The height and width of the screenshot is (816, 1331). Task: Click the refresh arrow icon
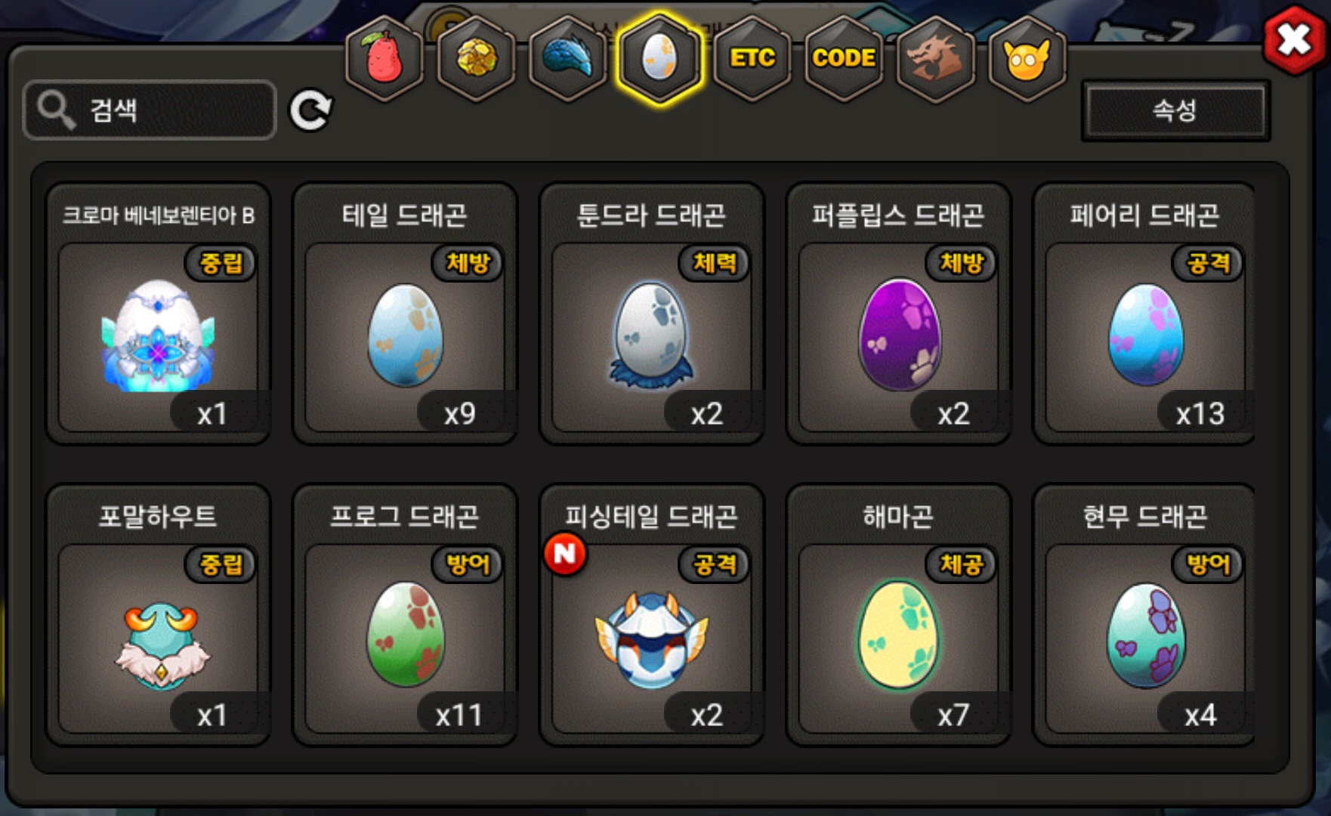(310, 111)
